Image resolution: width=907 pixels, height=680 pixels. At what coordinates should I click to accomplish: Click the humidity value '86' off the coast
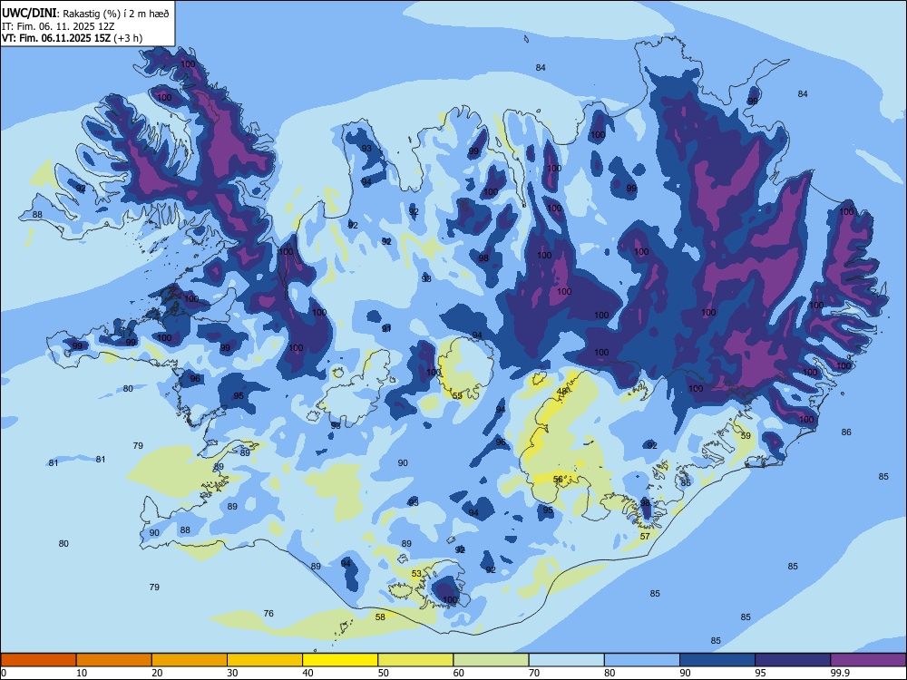tap(846, 432)
